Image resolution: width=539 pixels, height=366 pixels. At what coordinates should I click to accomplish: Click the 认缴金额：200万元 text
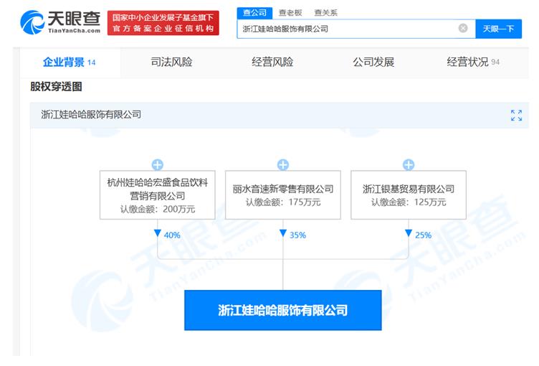click(x=158, y=209)
